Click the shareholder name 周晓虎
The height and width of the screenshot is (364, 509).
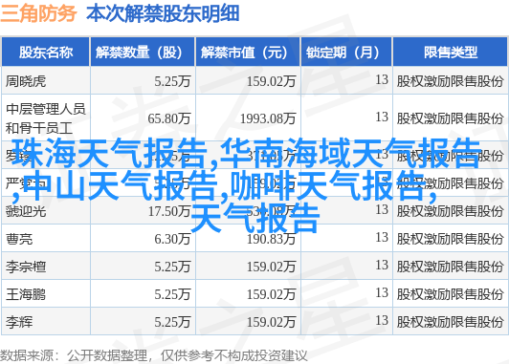tap(26, 81)
